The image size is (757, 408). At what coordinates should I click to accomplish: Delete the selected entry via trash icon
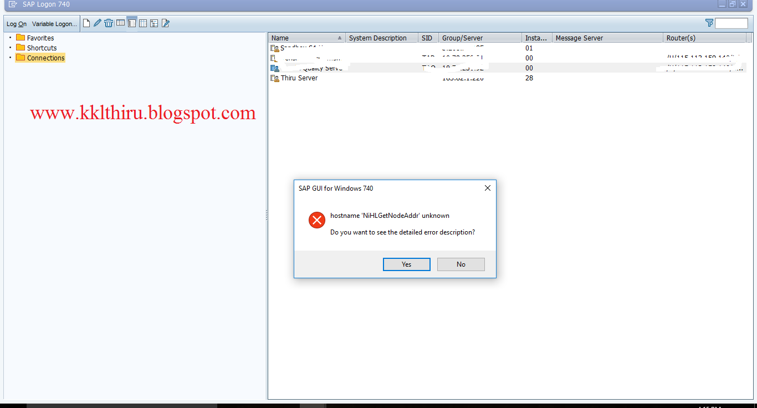click(x=109, y=23)
